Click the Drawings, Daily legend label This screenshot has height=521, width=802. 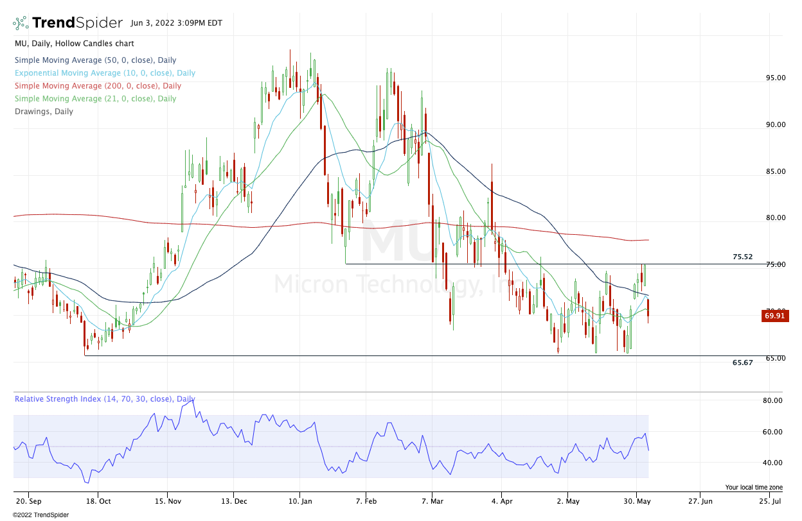point(44,112)
